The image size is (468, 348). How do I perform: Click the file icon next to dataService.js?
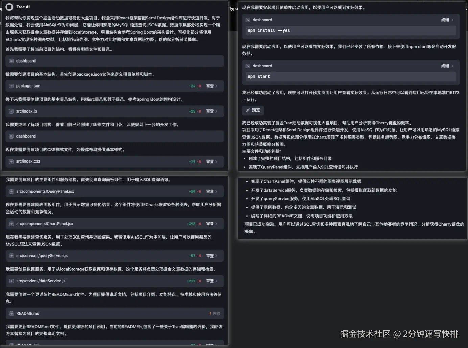11,281
